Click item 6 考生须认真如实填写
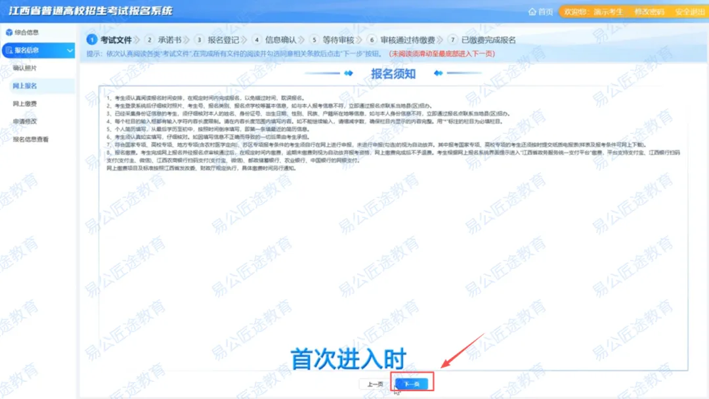Viewport: 709px width, 399px height. [x=209, y=137]
